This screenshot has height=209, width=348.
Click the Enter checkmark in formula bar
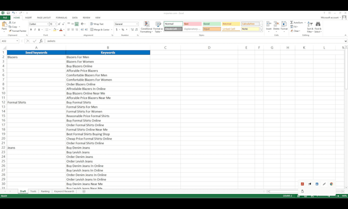(x=34, y=41)
